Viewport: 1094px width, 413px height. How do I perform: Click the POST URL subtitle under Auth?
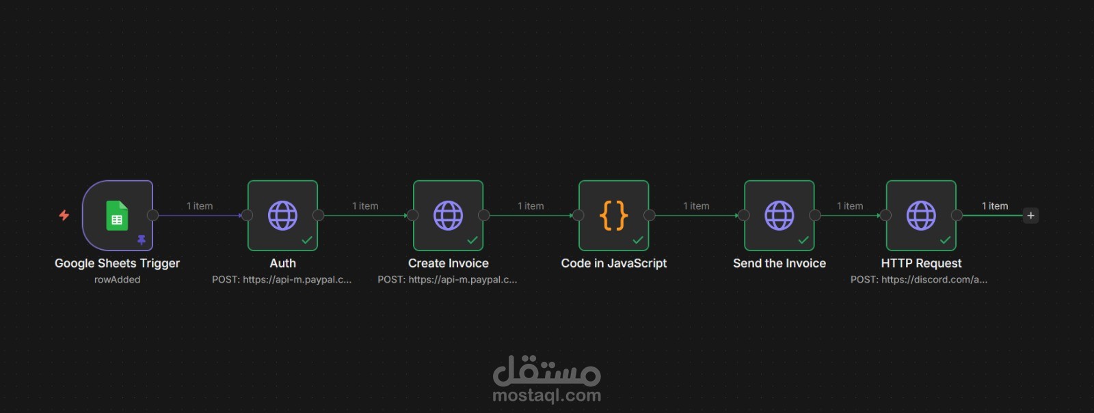coord(282,279)
